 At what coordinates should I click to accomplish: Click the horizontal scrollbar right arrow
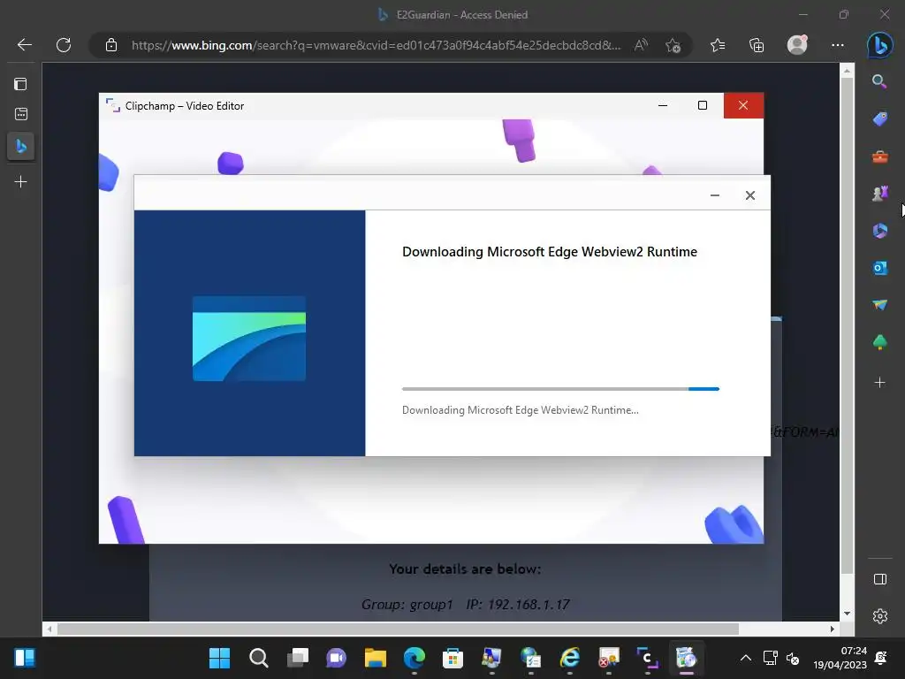833,629
